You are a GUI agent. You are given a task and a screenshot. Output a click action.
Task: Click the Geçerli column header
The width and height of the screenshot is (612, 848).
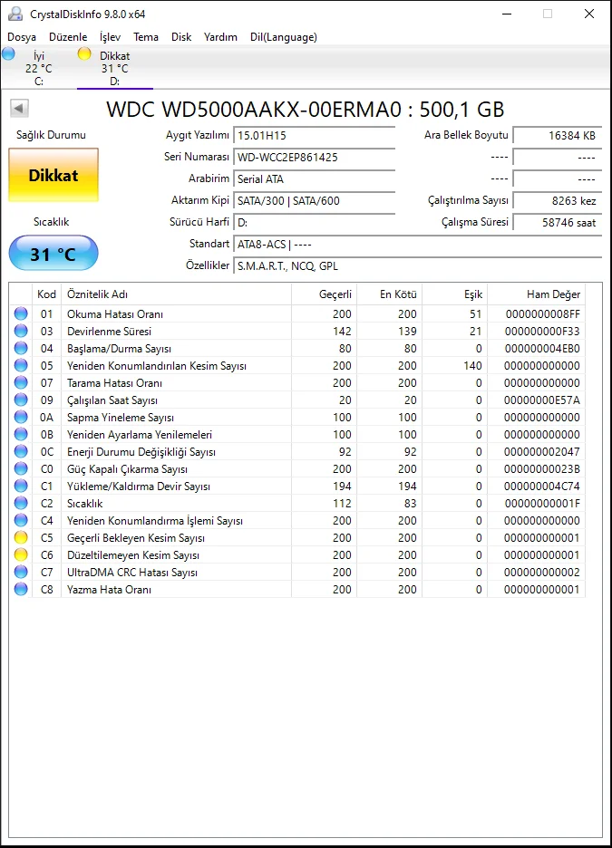tap(324, 294)
